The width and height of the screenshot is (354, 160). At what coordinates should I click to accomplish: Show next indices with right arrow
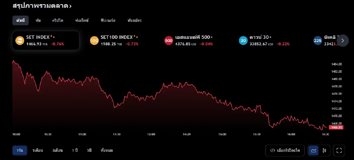tap(342, 41)
